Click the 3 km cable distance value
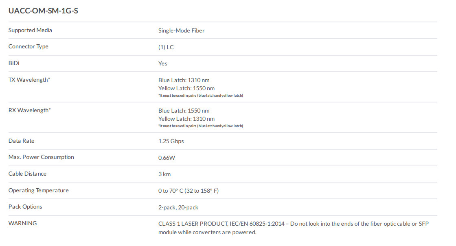Image resolution: width=456 pixels, height=246 pixels. pos(164,174)
